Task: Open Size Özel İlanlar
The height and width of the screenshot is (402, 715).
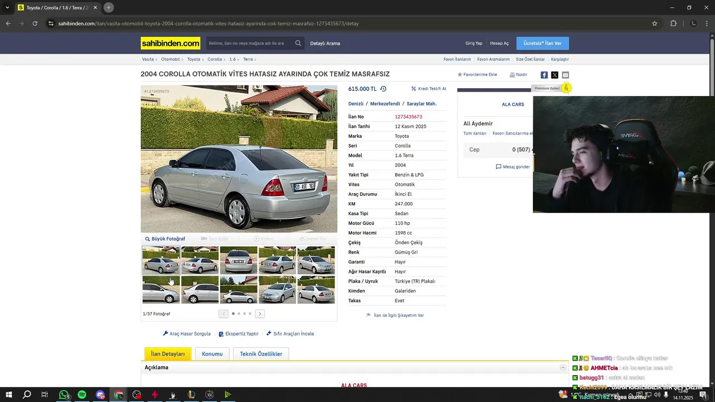Action: click(x=530, y=59)
